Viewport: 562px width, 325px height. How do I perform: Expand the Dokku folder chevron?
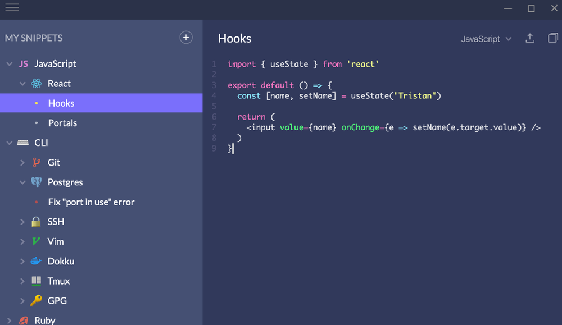click(x=22, y=261)
